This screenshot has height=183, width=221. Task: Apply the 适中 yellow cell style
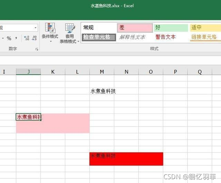205,28
